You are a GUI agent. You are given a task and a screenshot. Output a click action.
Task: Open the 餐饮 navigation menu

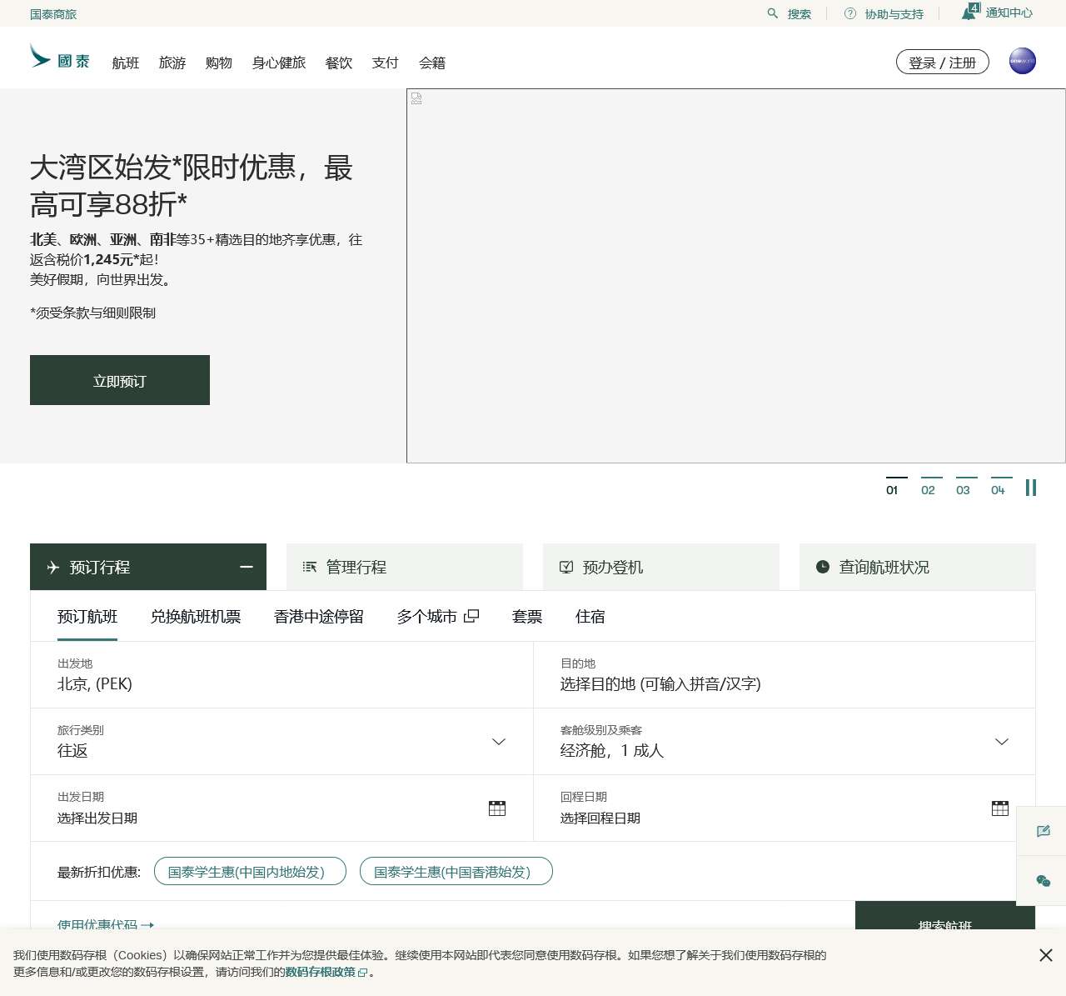click(338, 63)
